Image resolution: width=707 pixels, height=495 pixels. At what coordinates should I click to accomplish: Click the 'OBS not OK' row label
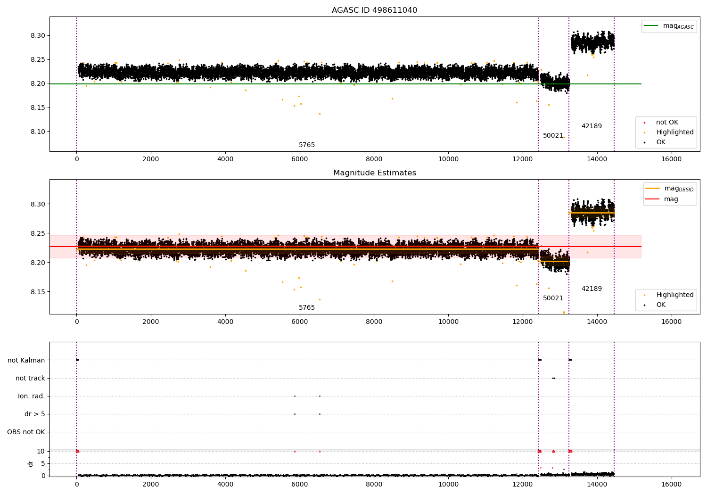[x=26, y=432]
